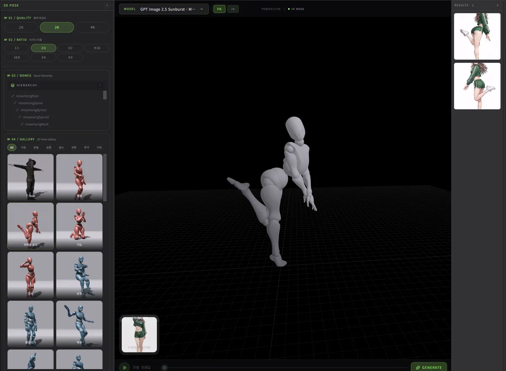Set ratio to 4:3
506x371 pixels.
(70, 57)
